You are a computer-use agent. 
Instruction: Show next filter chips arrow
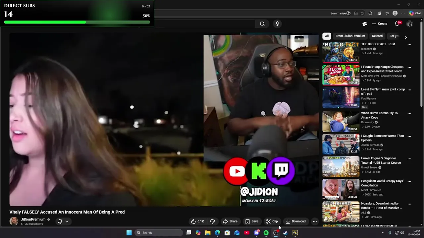(x=406, y=37)
